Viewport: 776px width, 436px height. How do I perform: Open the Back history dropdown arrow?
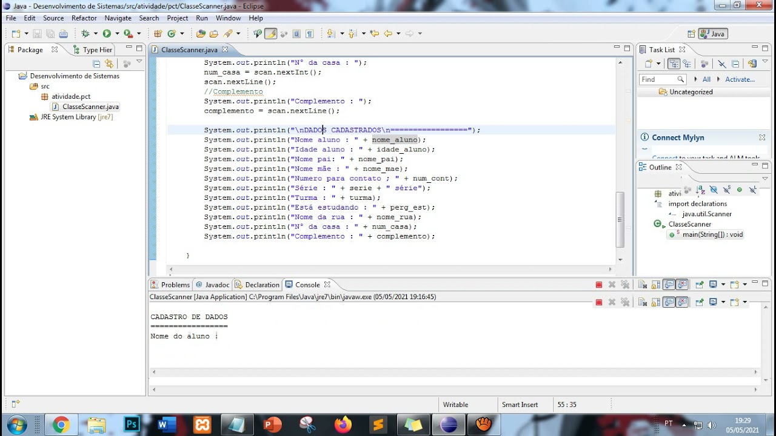[398, 34]
